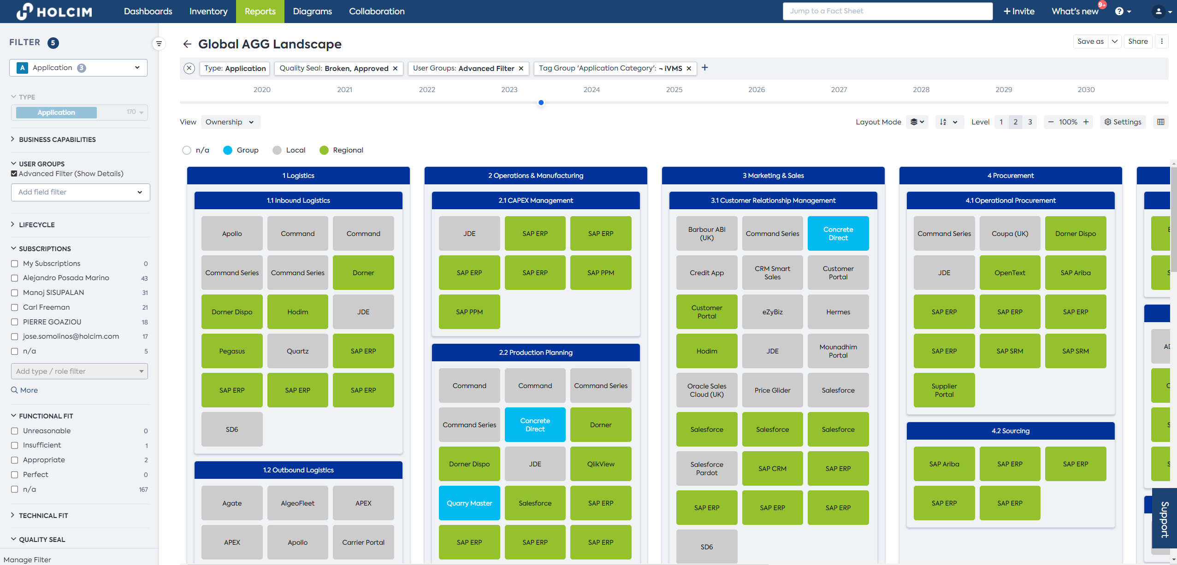This screenshot has height=565, width=1177.
Task: Check the Alejandro Posada Marino subscription
Action: 14,278
